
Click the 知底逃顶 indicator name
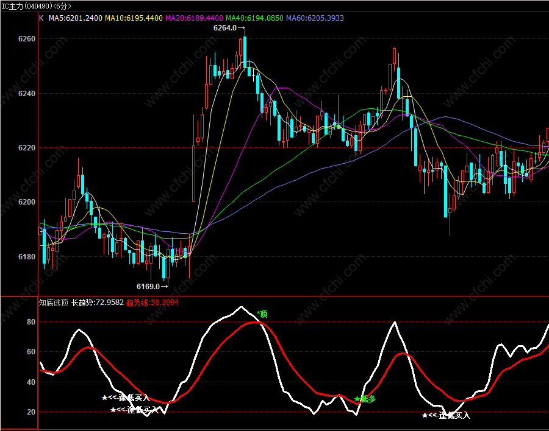(53, 303)
